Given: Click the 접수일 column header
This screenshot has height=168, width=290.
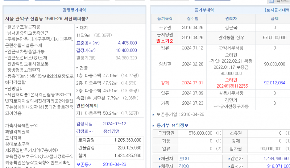Looking at the screenshot, I should [192, 18].
